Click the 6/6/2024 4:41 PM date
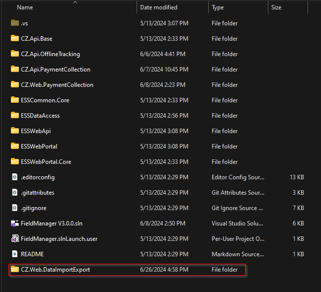The image size is (321, 292). [163, 54]
